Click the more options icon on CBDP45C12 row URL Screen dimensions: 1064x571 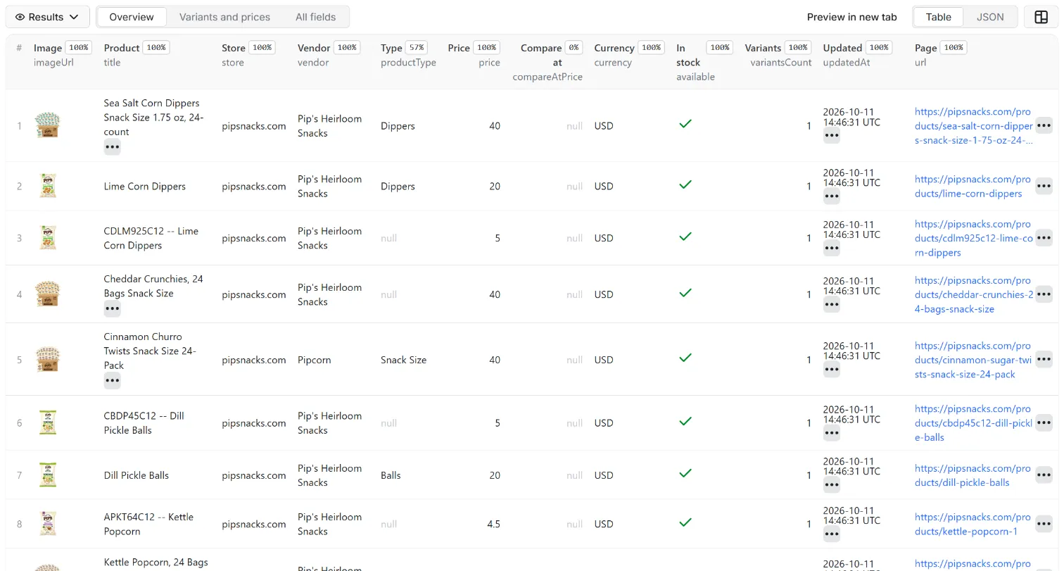[x=1044, y=422]
